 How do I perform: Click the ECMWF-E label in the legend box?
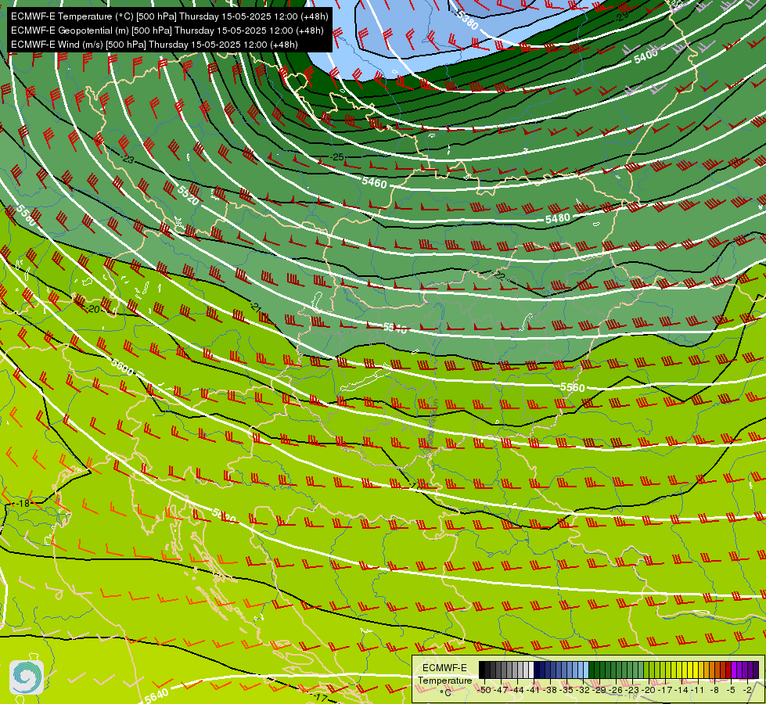click(444, 668)
